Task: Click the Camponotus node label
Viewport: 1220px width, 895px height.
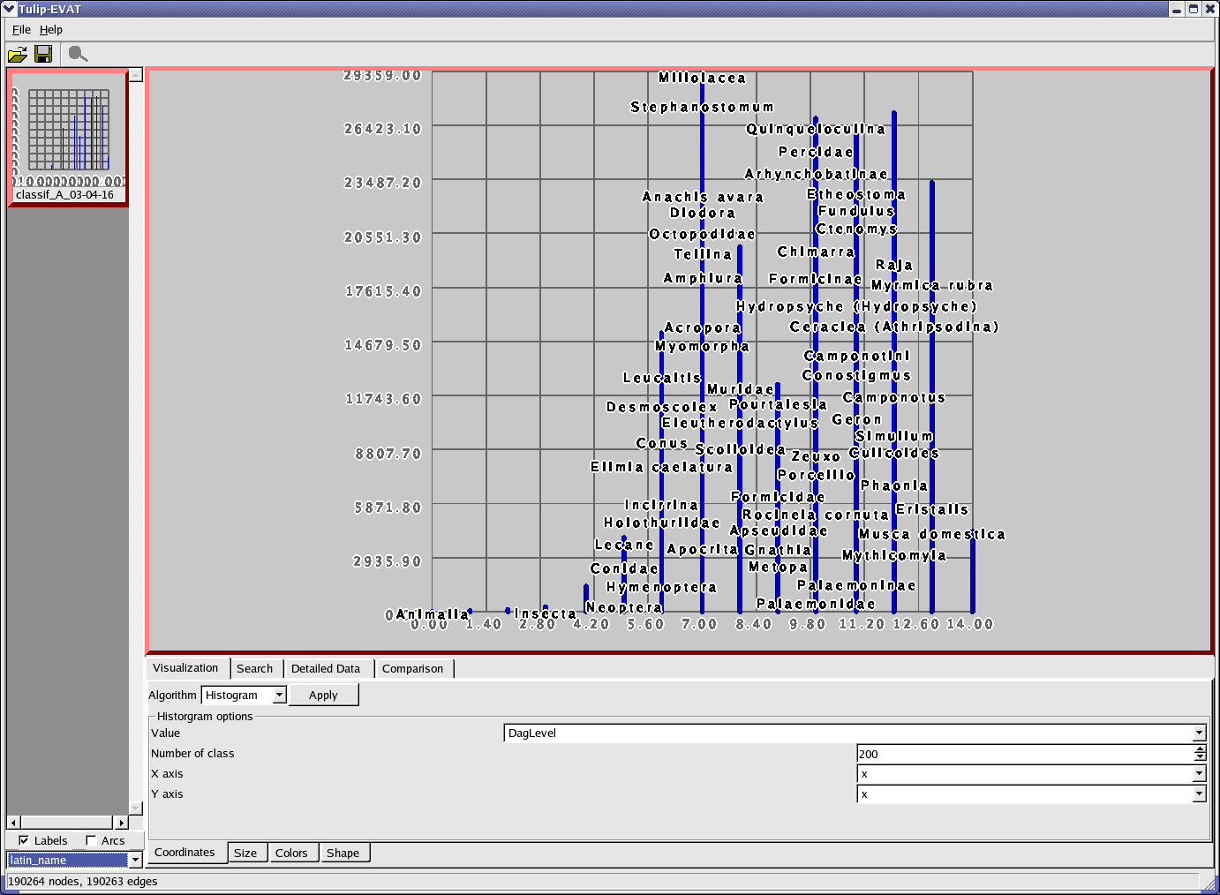Action: click(894, 398)
